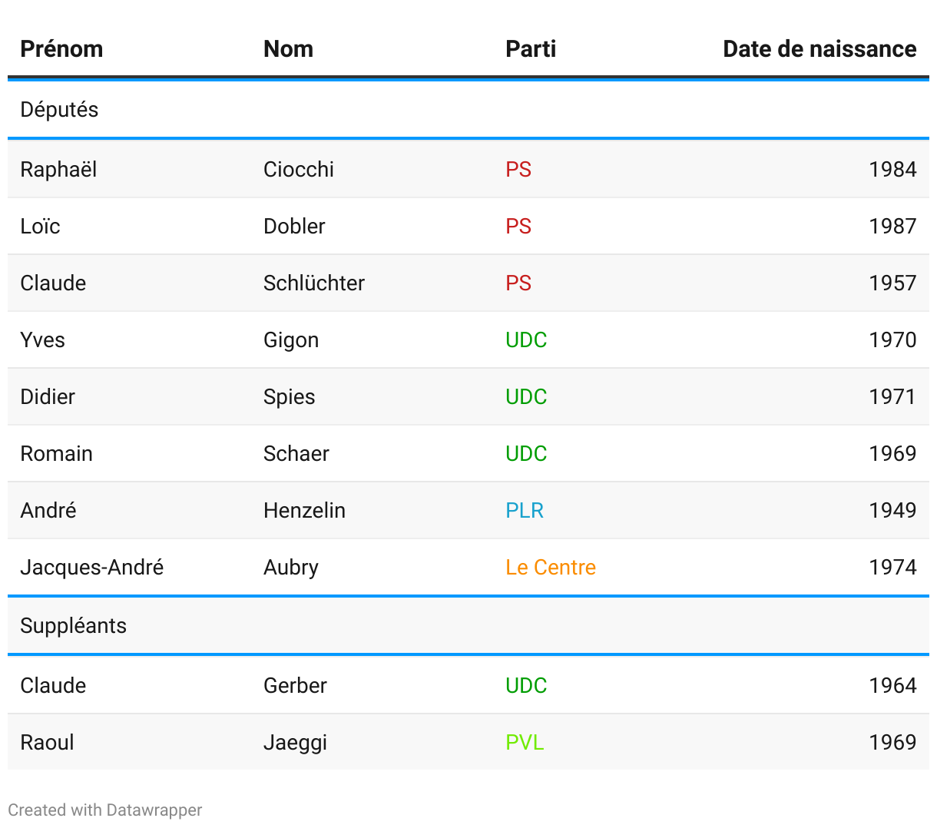Screen dimensions: 937x828
Task: Click birth year 1949 for Henzelin
Action: click(x=892, y=510)
